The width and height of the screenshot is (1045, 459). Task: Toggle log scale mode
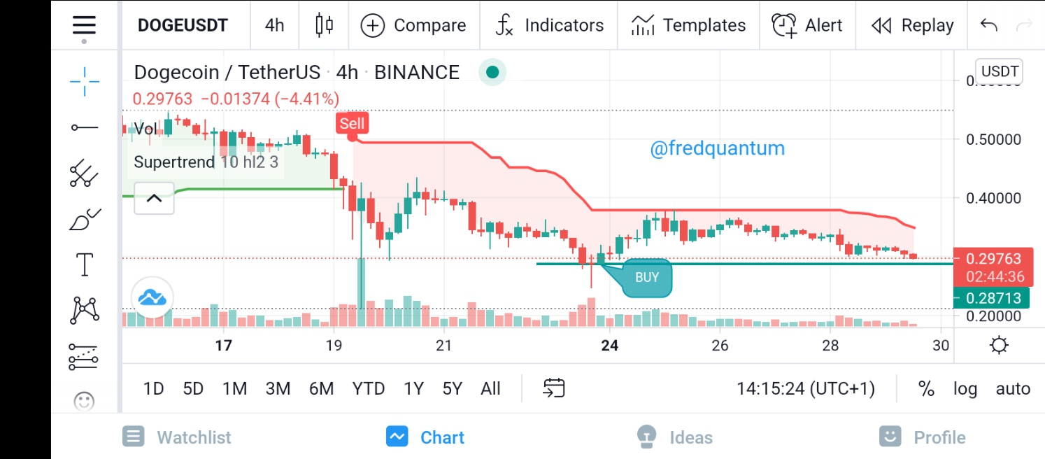tap(965, 388)
